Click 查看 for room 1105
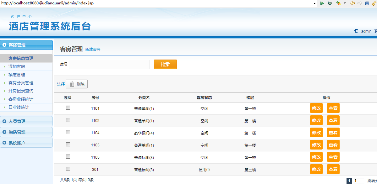 [x=333, y=157]
